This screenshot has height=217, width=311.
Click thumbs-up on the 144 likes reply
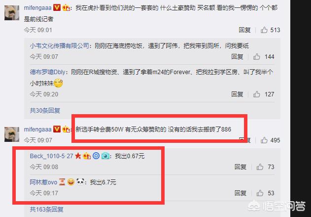click(x=256, y=57)
